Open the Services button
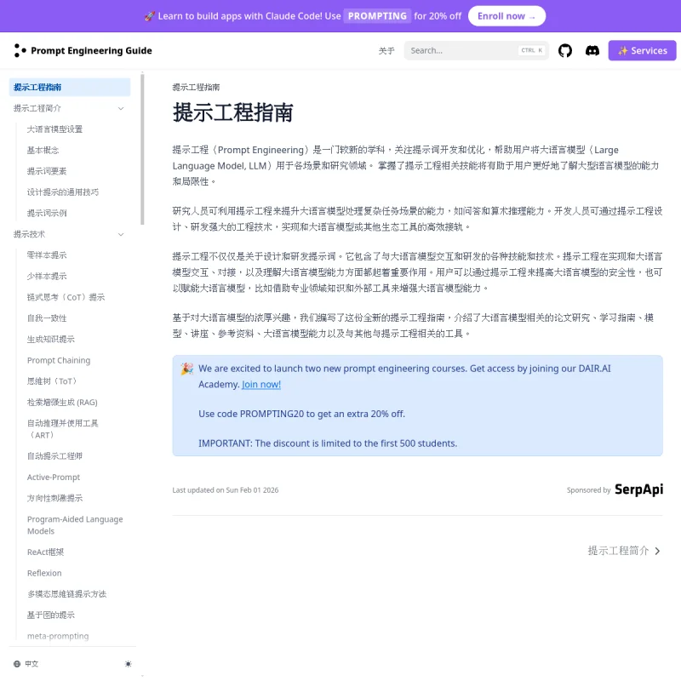Viewport: 681px width, 681px height. [642, 50]
